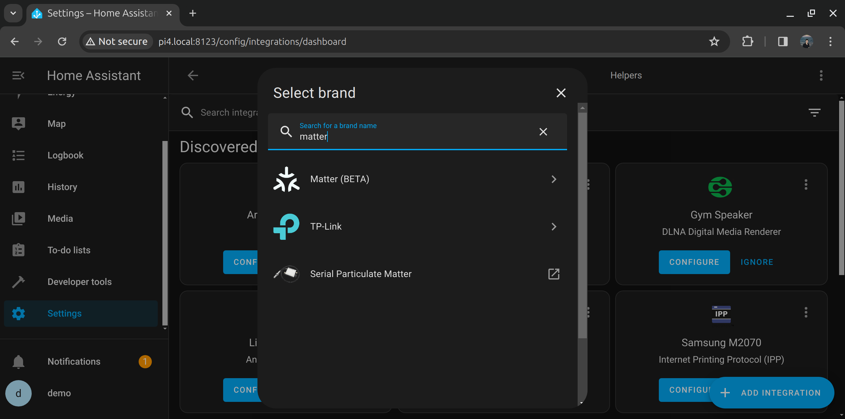
Task: Collapse the Home Assistant sidebar
Action: 18,75
